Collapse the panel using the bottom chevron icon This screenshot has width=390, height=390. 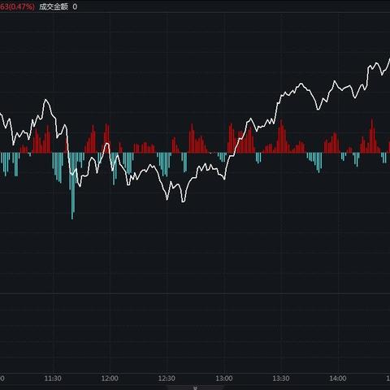(x=195, y=388)
